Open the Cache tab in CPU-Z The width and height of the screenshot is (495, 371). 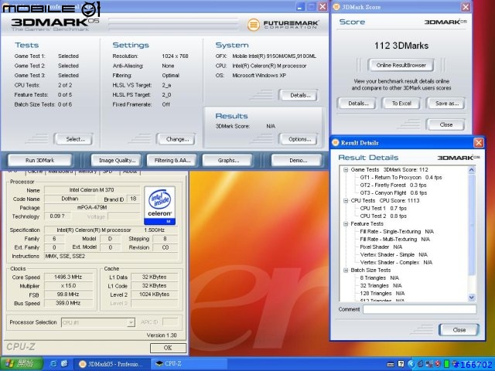(x=35, y=172)
